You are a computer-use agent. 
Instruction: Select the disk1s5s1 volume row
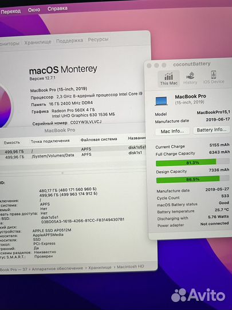73,149
